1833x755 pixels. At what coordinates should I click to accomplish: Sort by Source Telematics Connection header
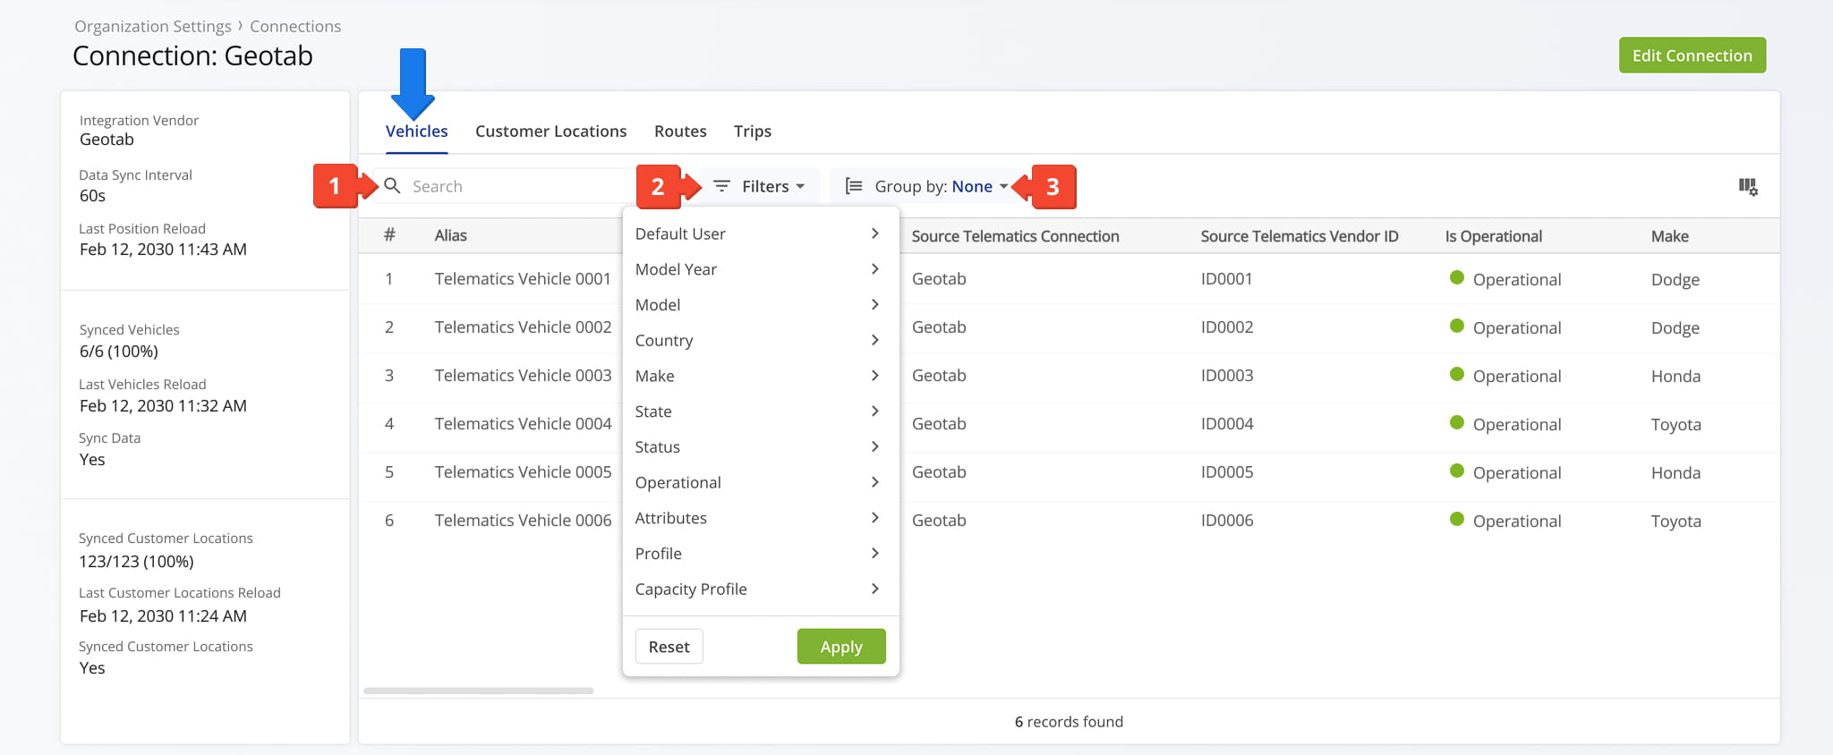click(x=1015, y=236)
